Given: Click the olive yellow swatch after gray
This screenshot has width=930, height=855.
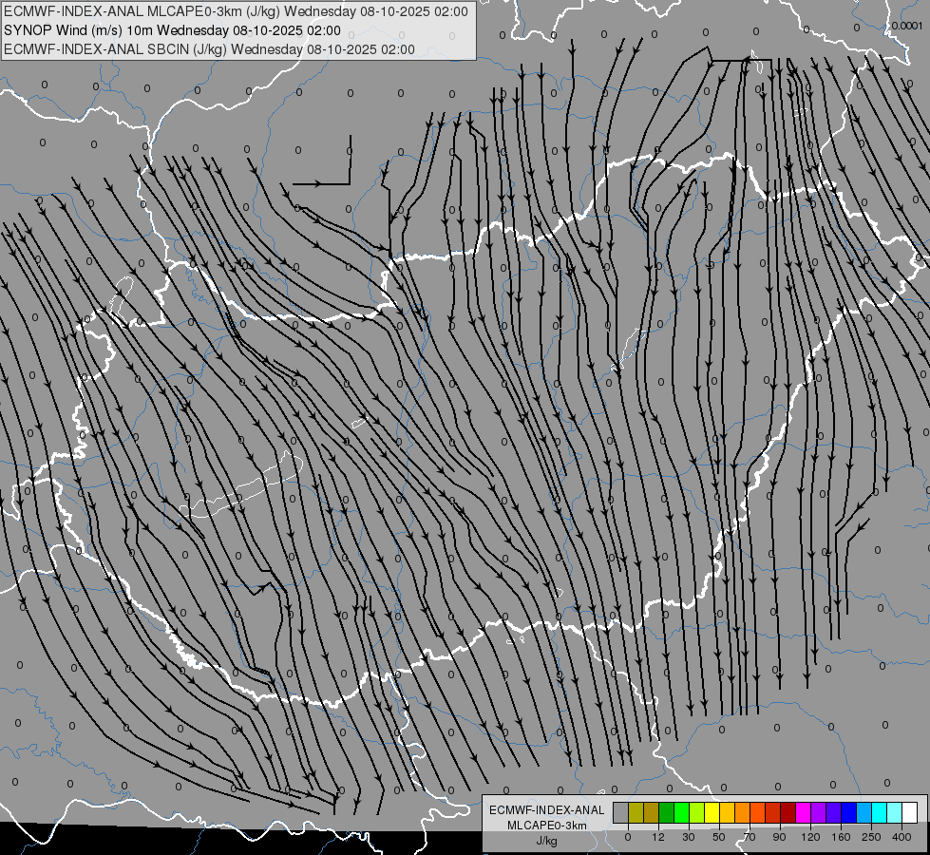Looking at the screenshot, I should [x=636, y=812].
